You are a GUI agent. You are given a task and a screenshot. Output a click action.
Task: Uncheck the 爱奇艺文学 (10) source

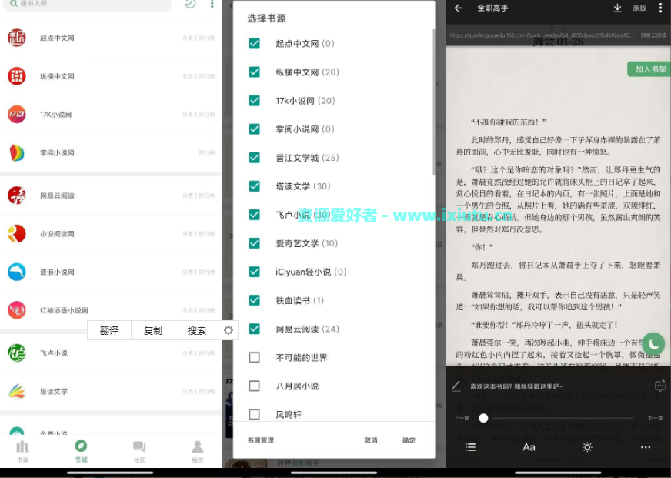pos(254,243)
